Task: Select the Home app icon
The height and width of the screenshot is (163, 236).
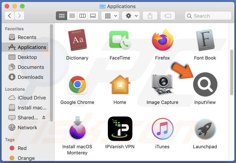Action: (120, 84)
